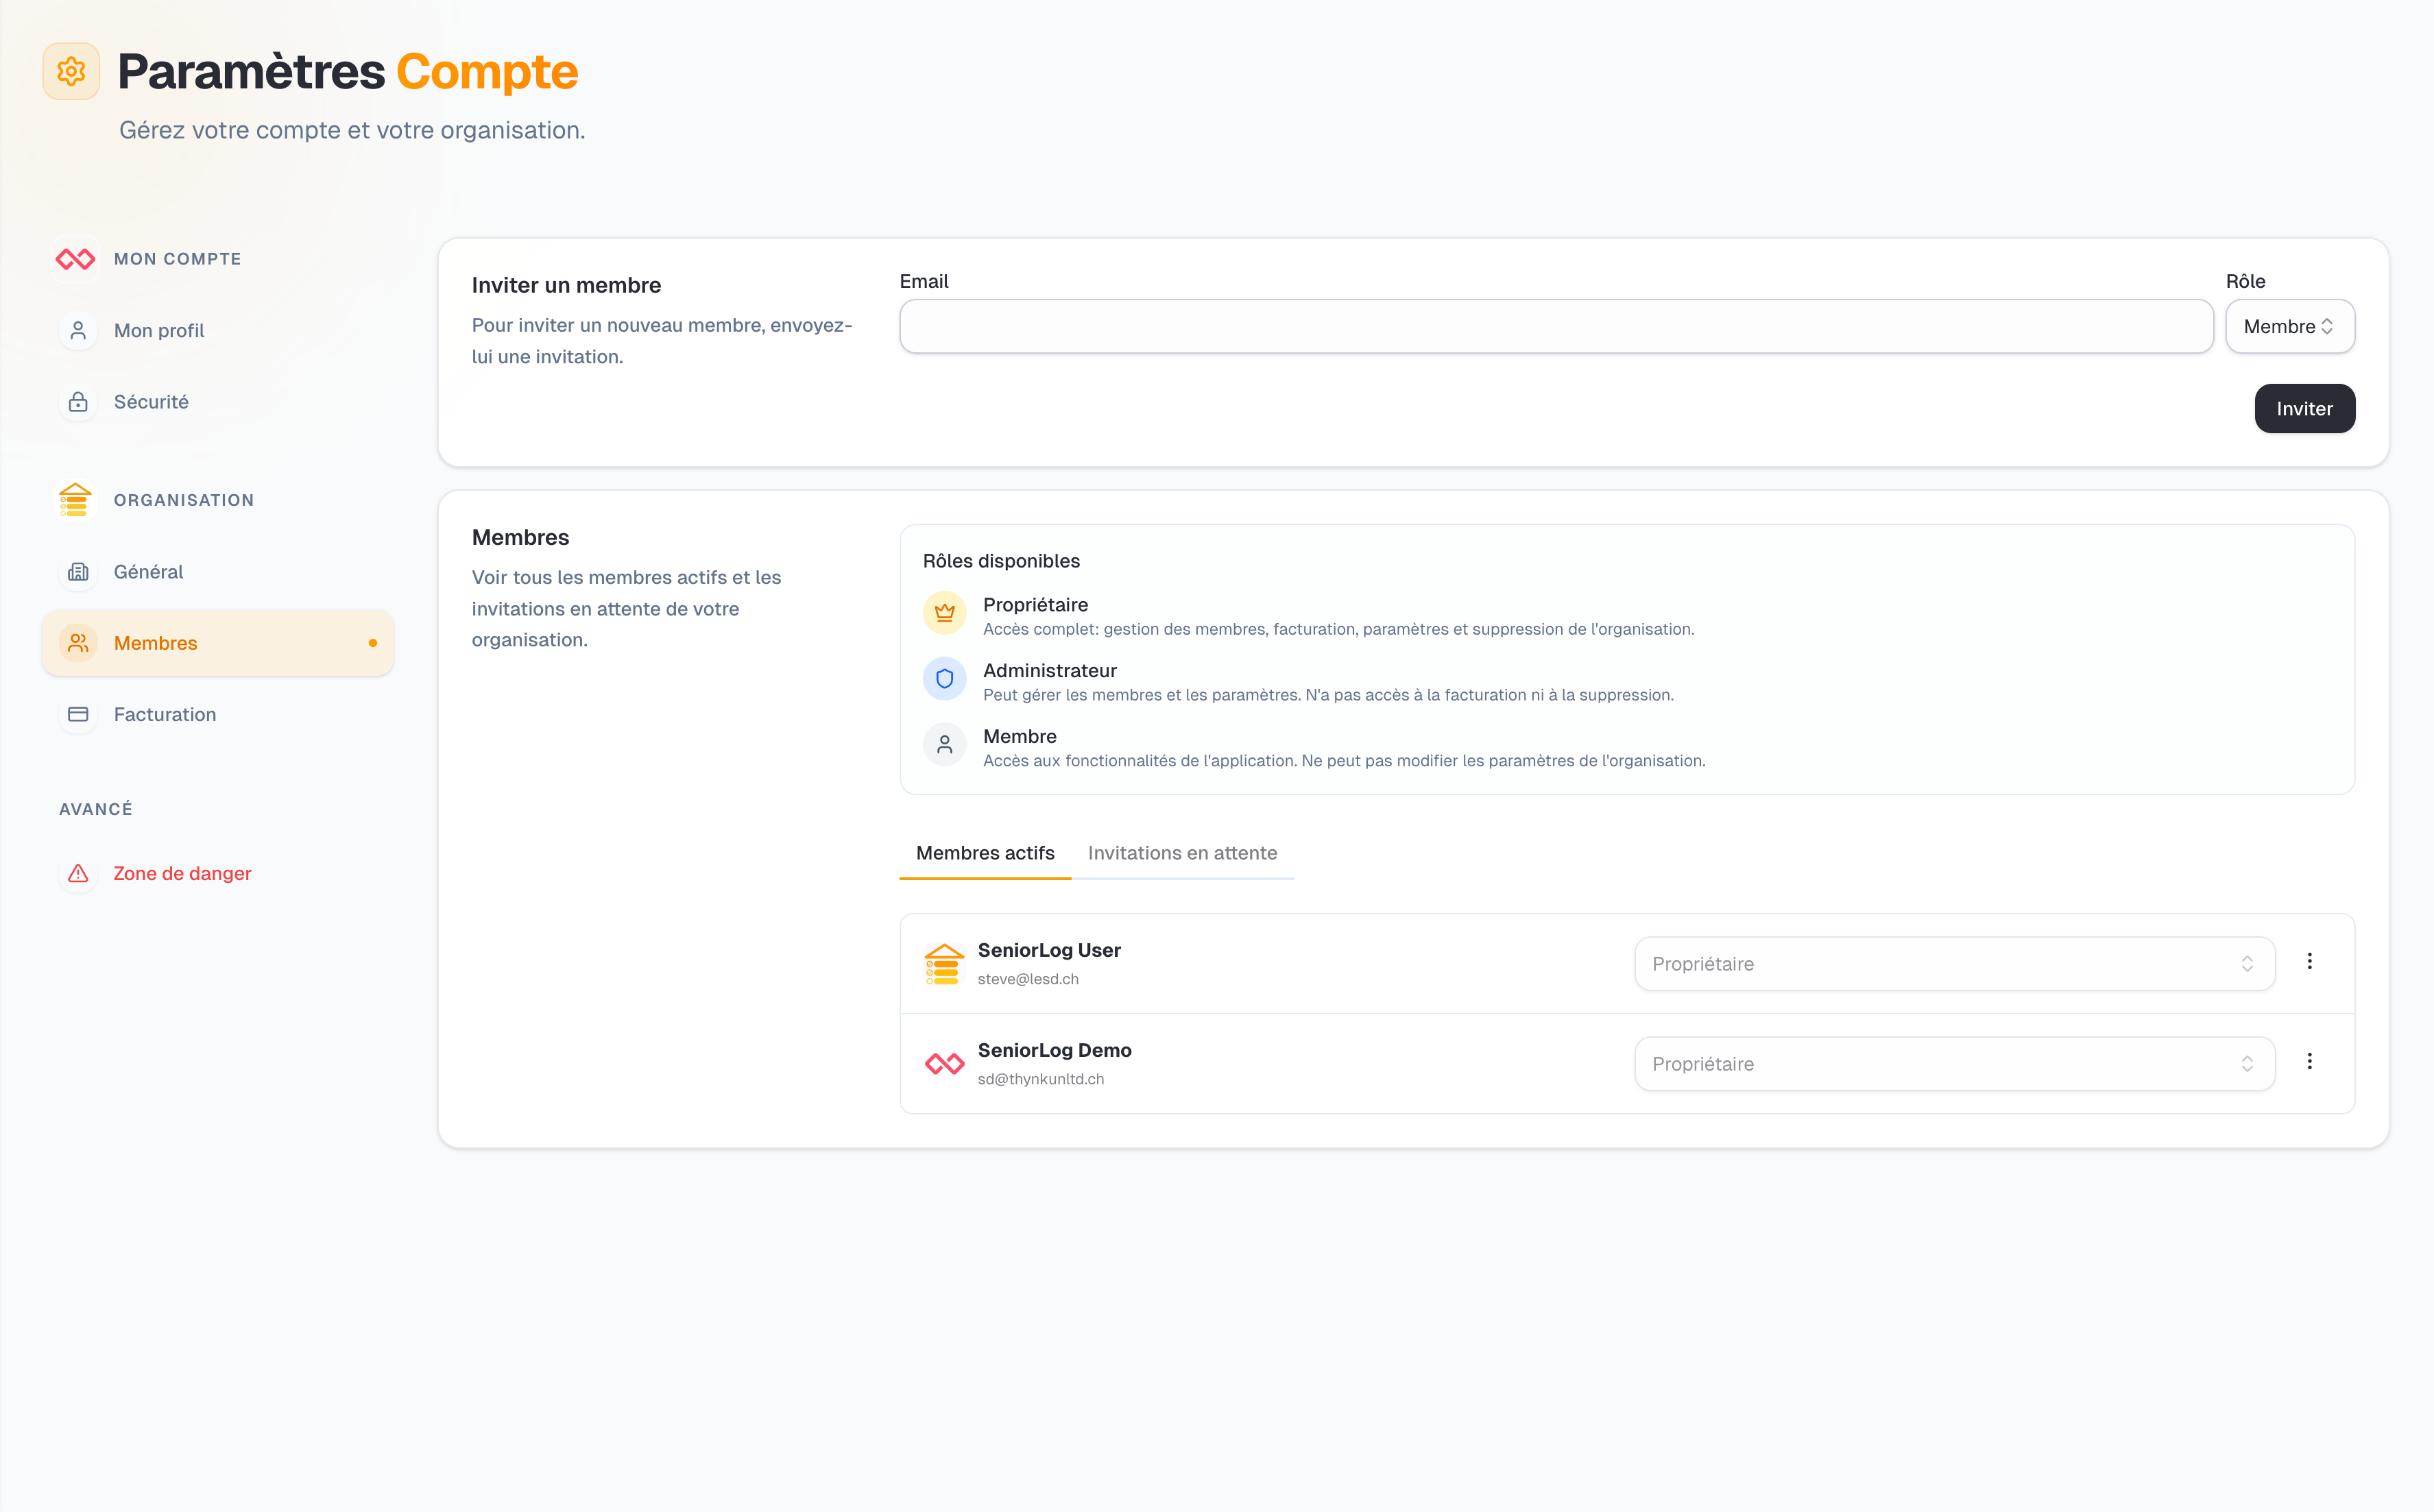Click the settings gear icon beside Paramètres Compte

[x=71, y=71]
